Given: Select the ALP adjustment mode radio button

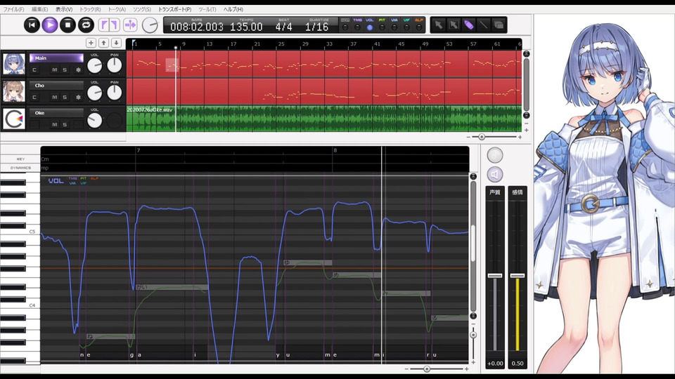Looking at the screenshot, I should click(x=419, y=27).
